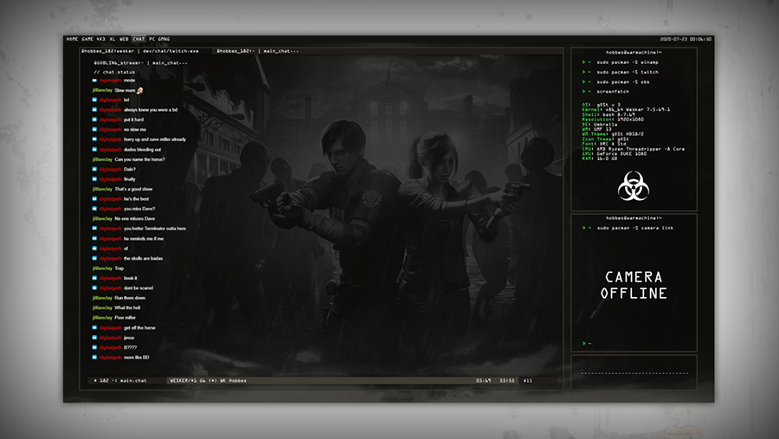Click badge beside 'more like BD'
The height and width of the screenshot is (439, 779).
94,358
